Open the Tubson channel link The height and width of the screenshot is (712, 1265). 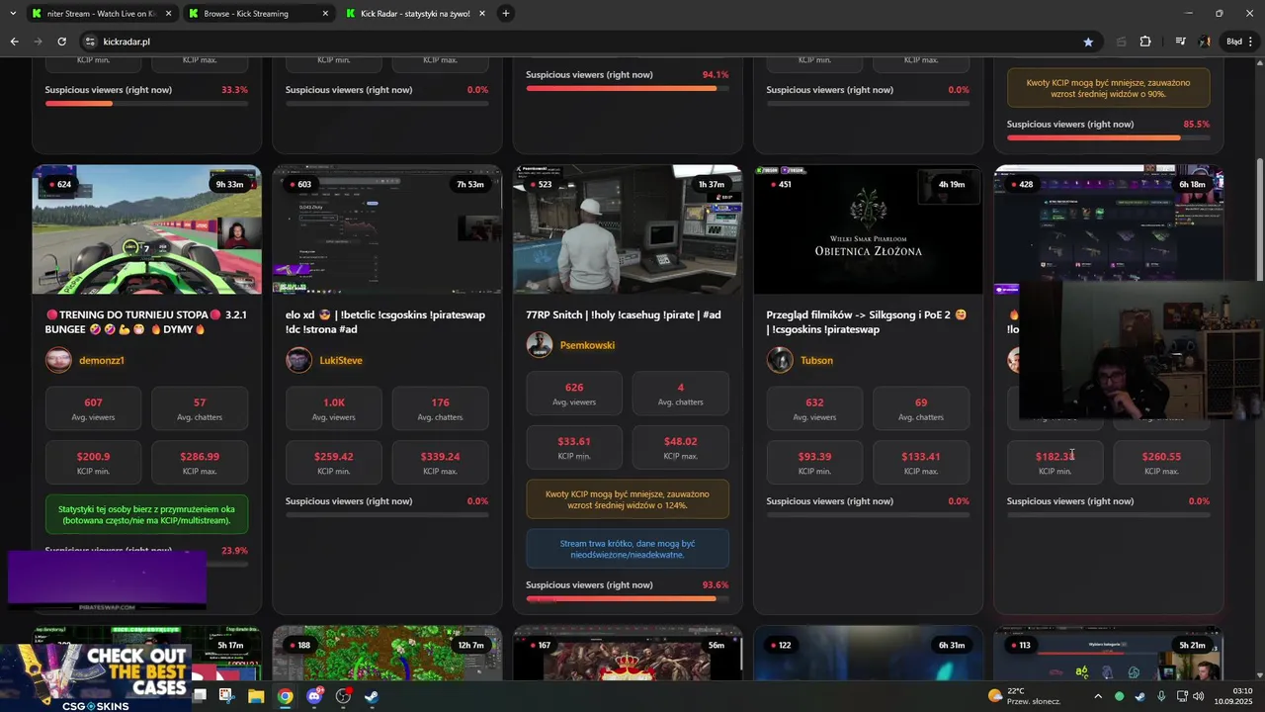816,361
